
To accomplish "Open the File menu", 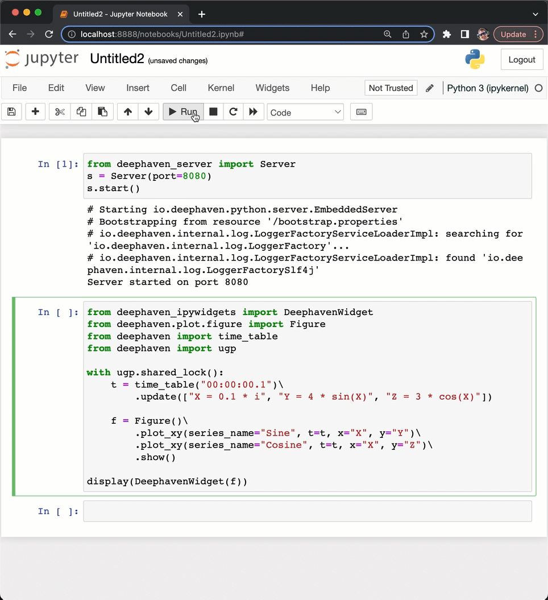I will click(x=19, y=88).
